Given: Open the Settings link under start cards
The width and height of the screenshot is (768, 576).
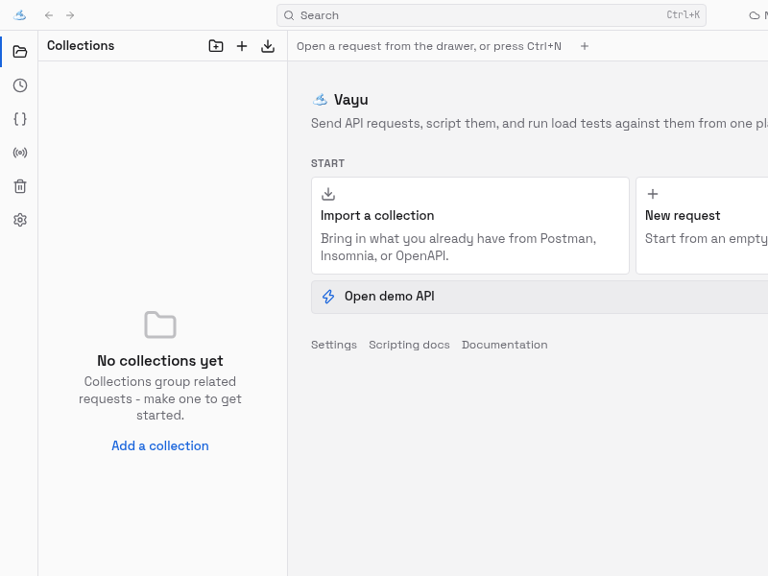Looking at the screenshot, I should coord(334,345).
